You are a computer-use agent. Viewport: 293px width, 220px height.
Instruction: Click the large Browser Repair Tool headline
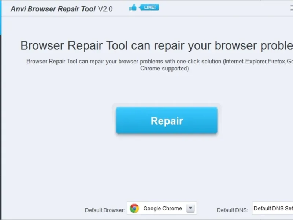click(x=157, y=45)
